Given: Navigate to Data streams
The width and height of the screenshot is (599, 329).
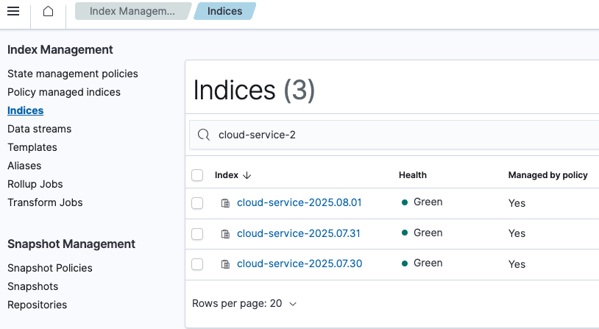Looking at the screenshot, I should click(x=39, y=129).
